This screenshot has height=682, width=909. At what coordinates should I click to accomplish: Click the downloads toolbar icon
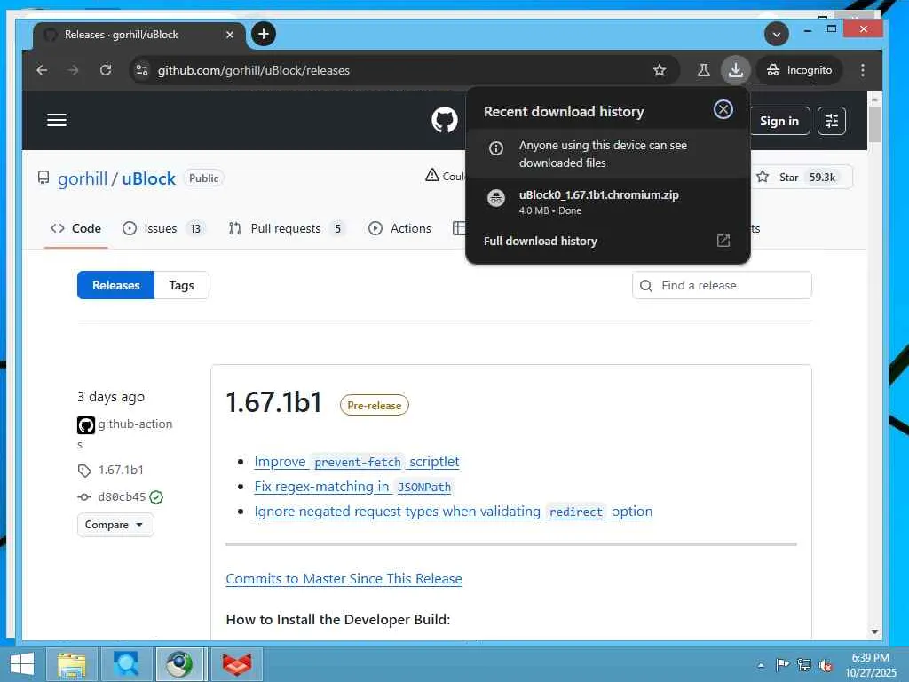pos(735,70)
